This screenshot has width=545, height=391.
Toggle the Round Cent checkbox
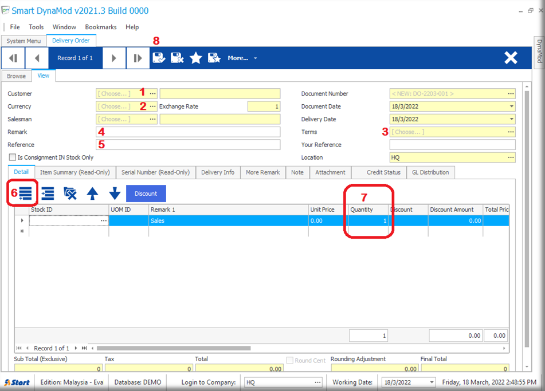[290, 361]
